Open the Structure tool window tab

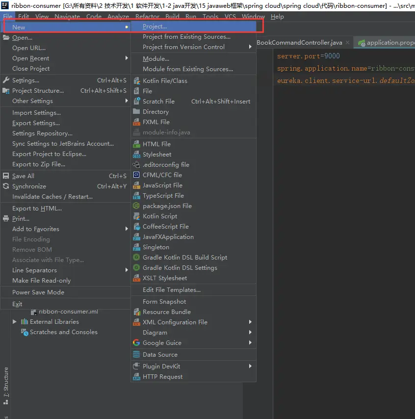pyautogui.click(x=5, y=385)
